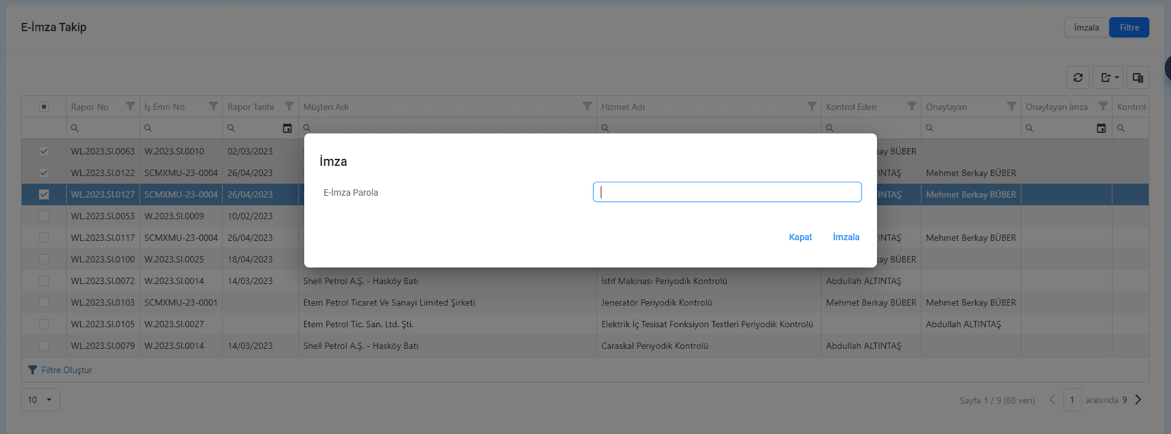Focus the E-İmza Parola input field

click(727, 192)
